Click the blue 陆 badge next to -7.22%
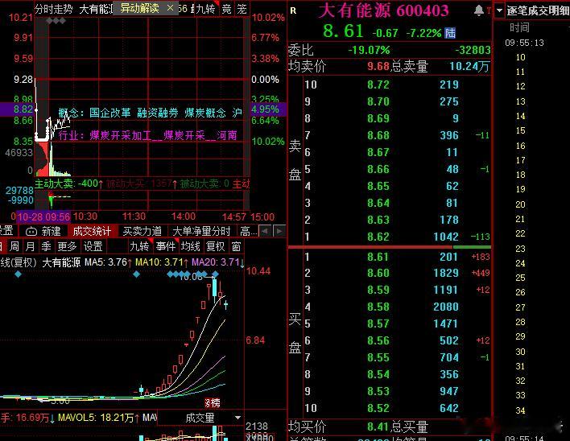Screen dimensions: 570x441 pos(450,33)
